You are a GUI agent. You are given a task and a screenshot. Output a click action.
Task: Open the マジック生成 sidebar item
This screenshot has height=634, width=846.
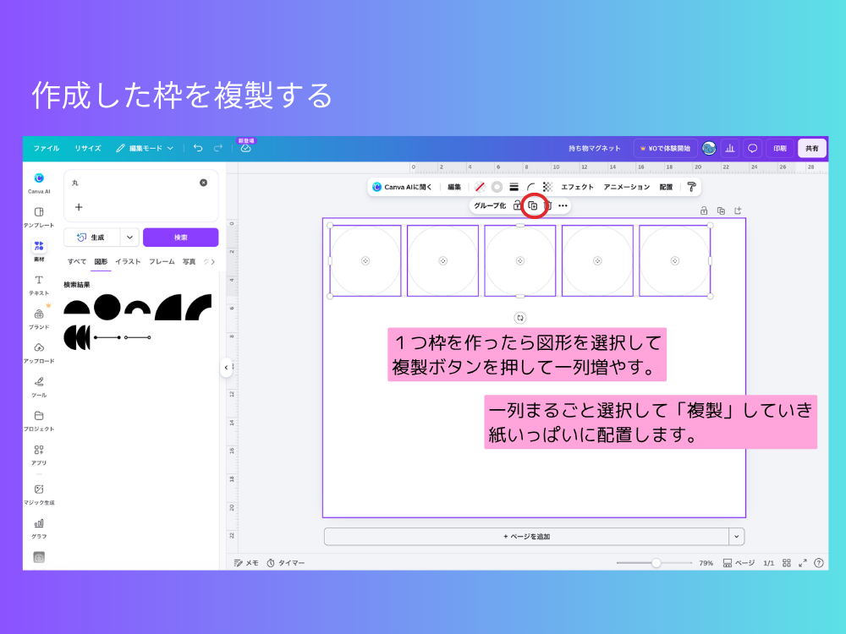pyautogui.click(x=39, y=495)
